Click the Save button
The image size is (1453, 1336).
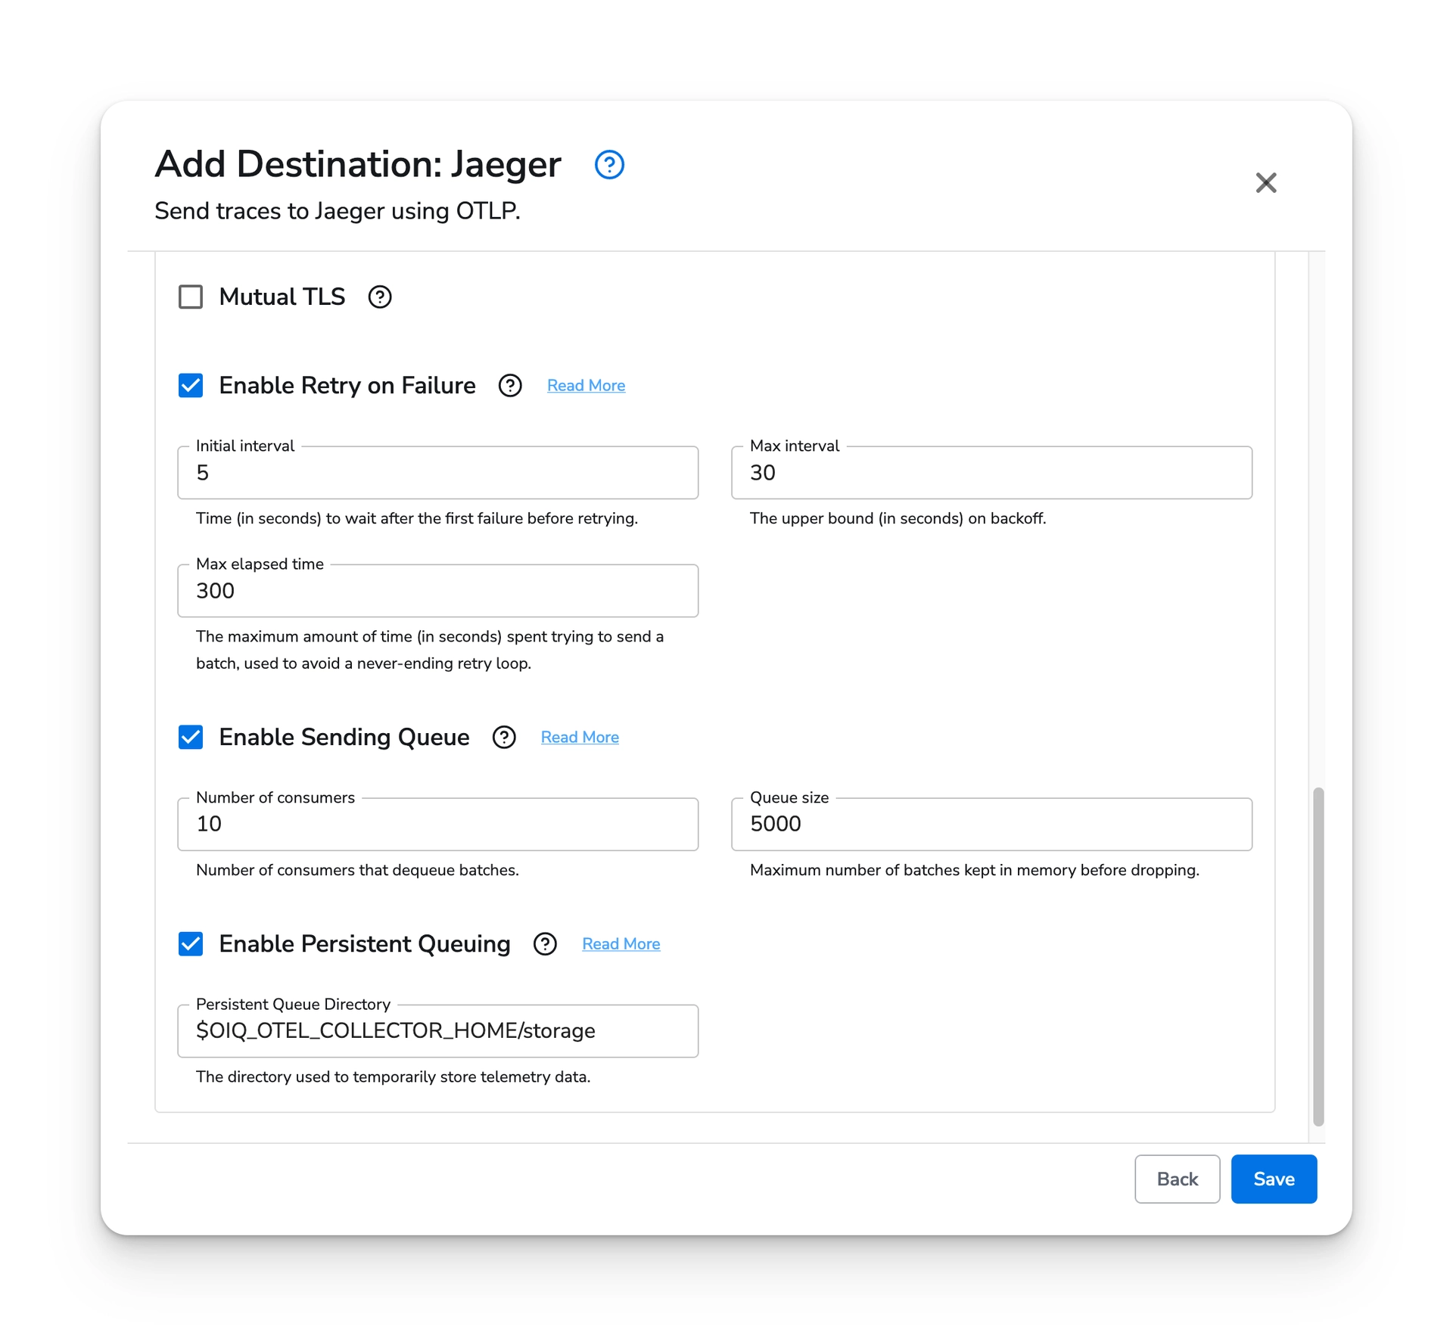click(1274, 1179)
